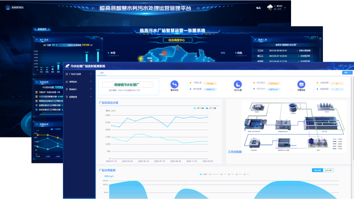Toggle 进厂水量 series in chart legend

[x=199, y=108]
